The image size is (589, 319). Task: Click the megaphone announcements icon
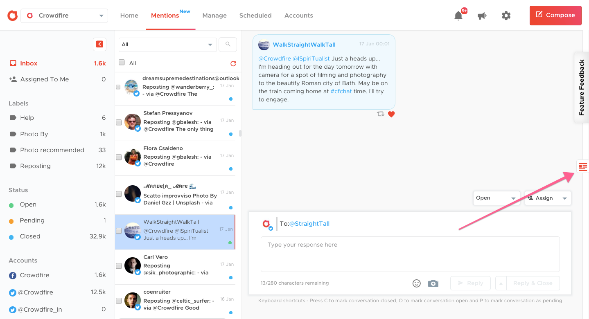click(482, 15)
